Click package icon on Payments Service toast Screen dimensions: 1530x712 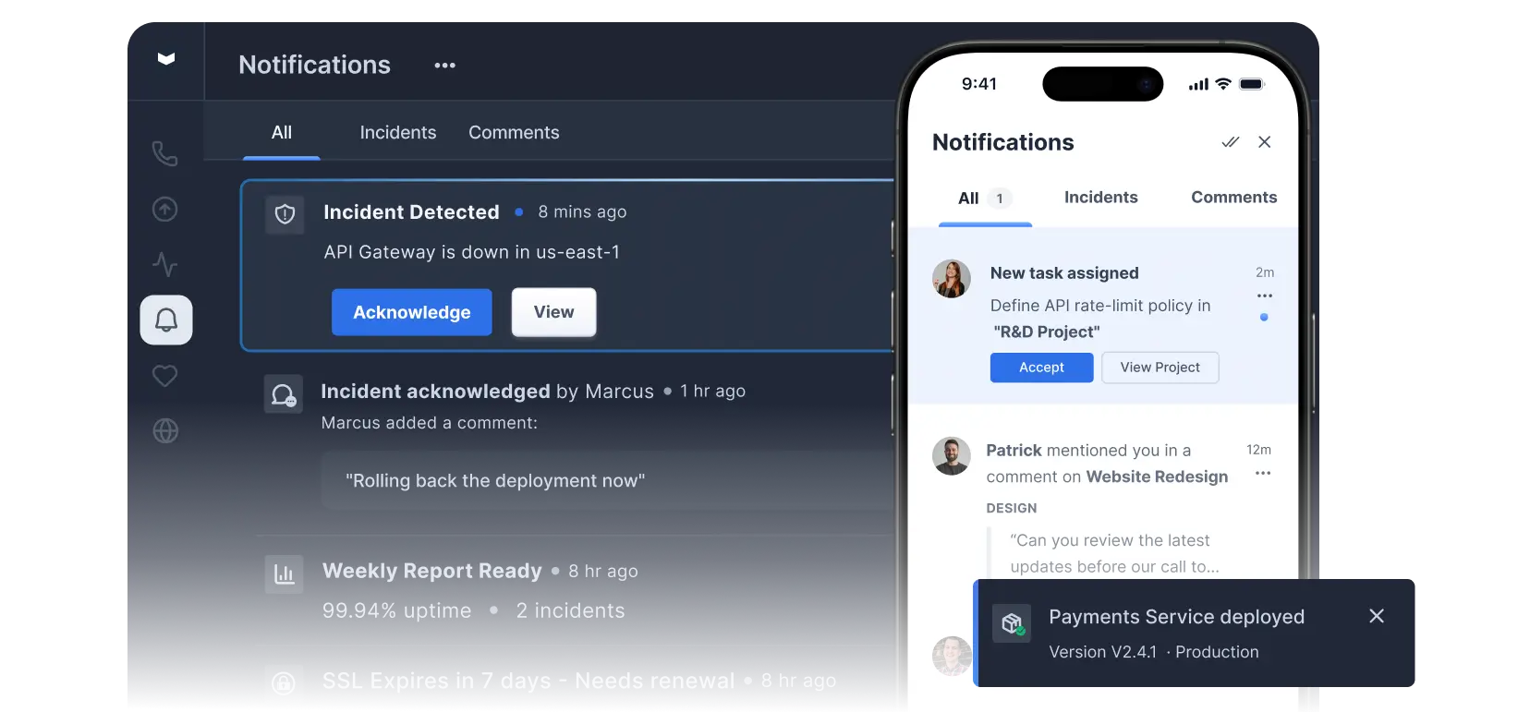tap(1012, 623)
